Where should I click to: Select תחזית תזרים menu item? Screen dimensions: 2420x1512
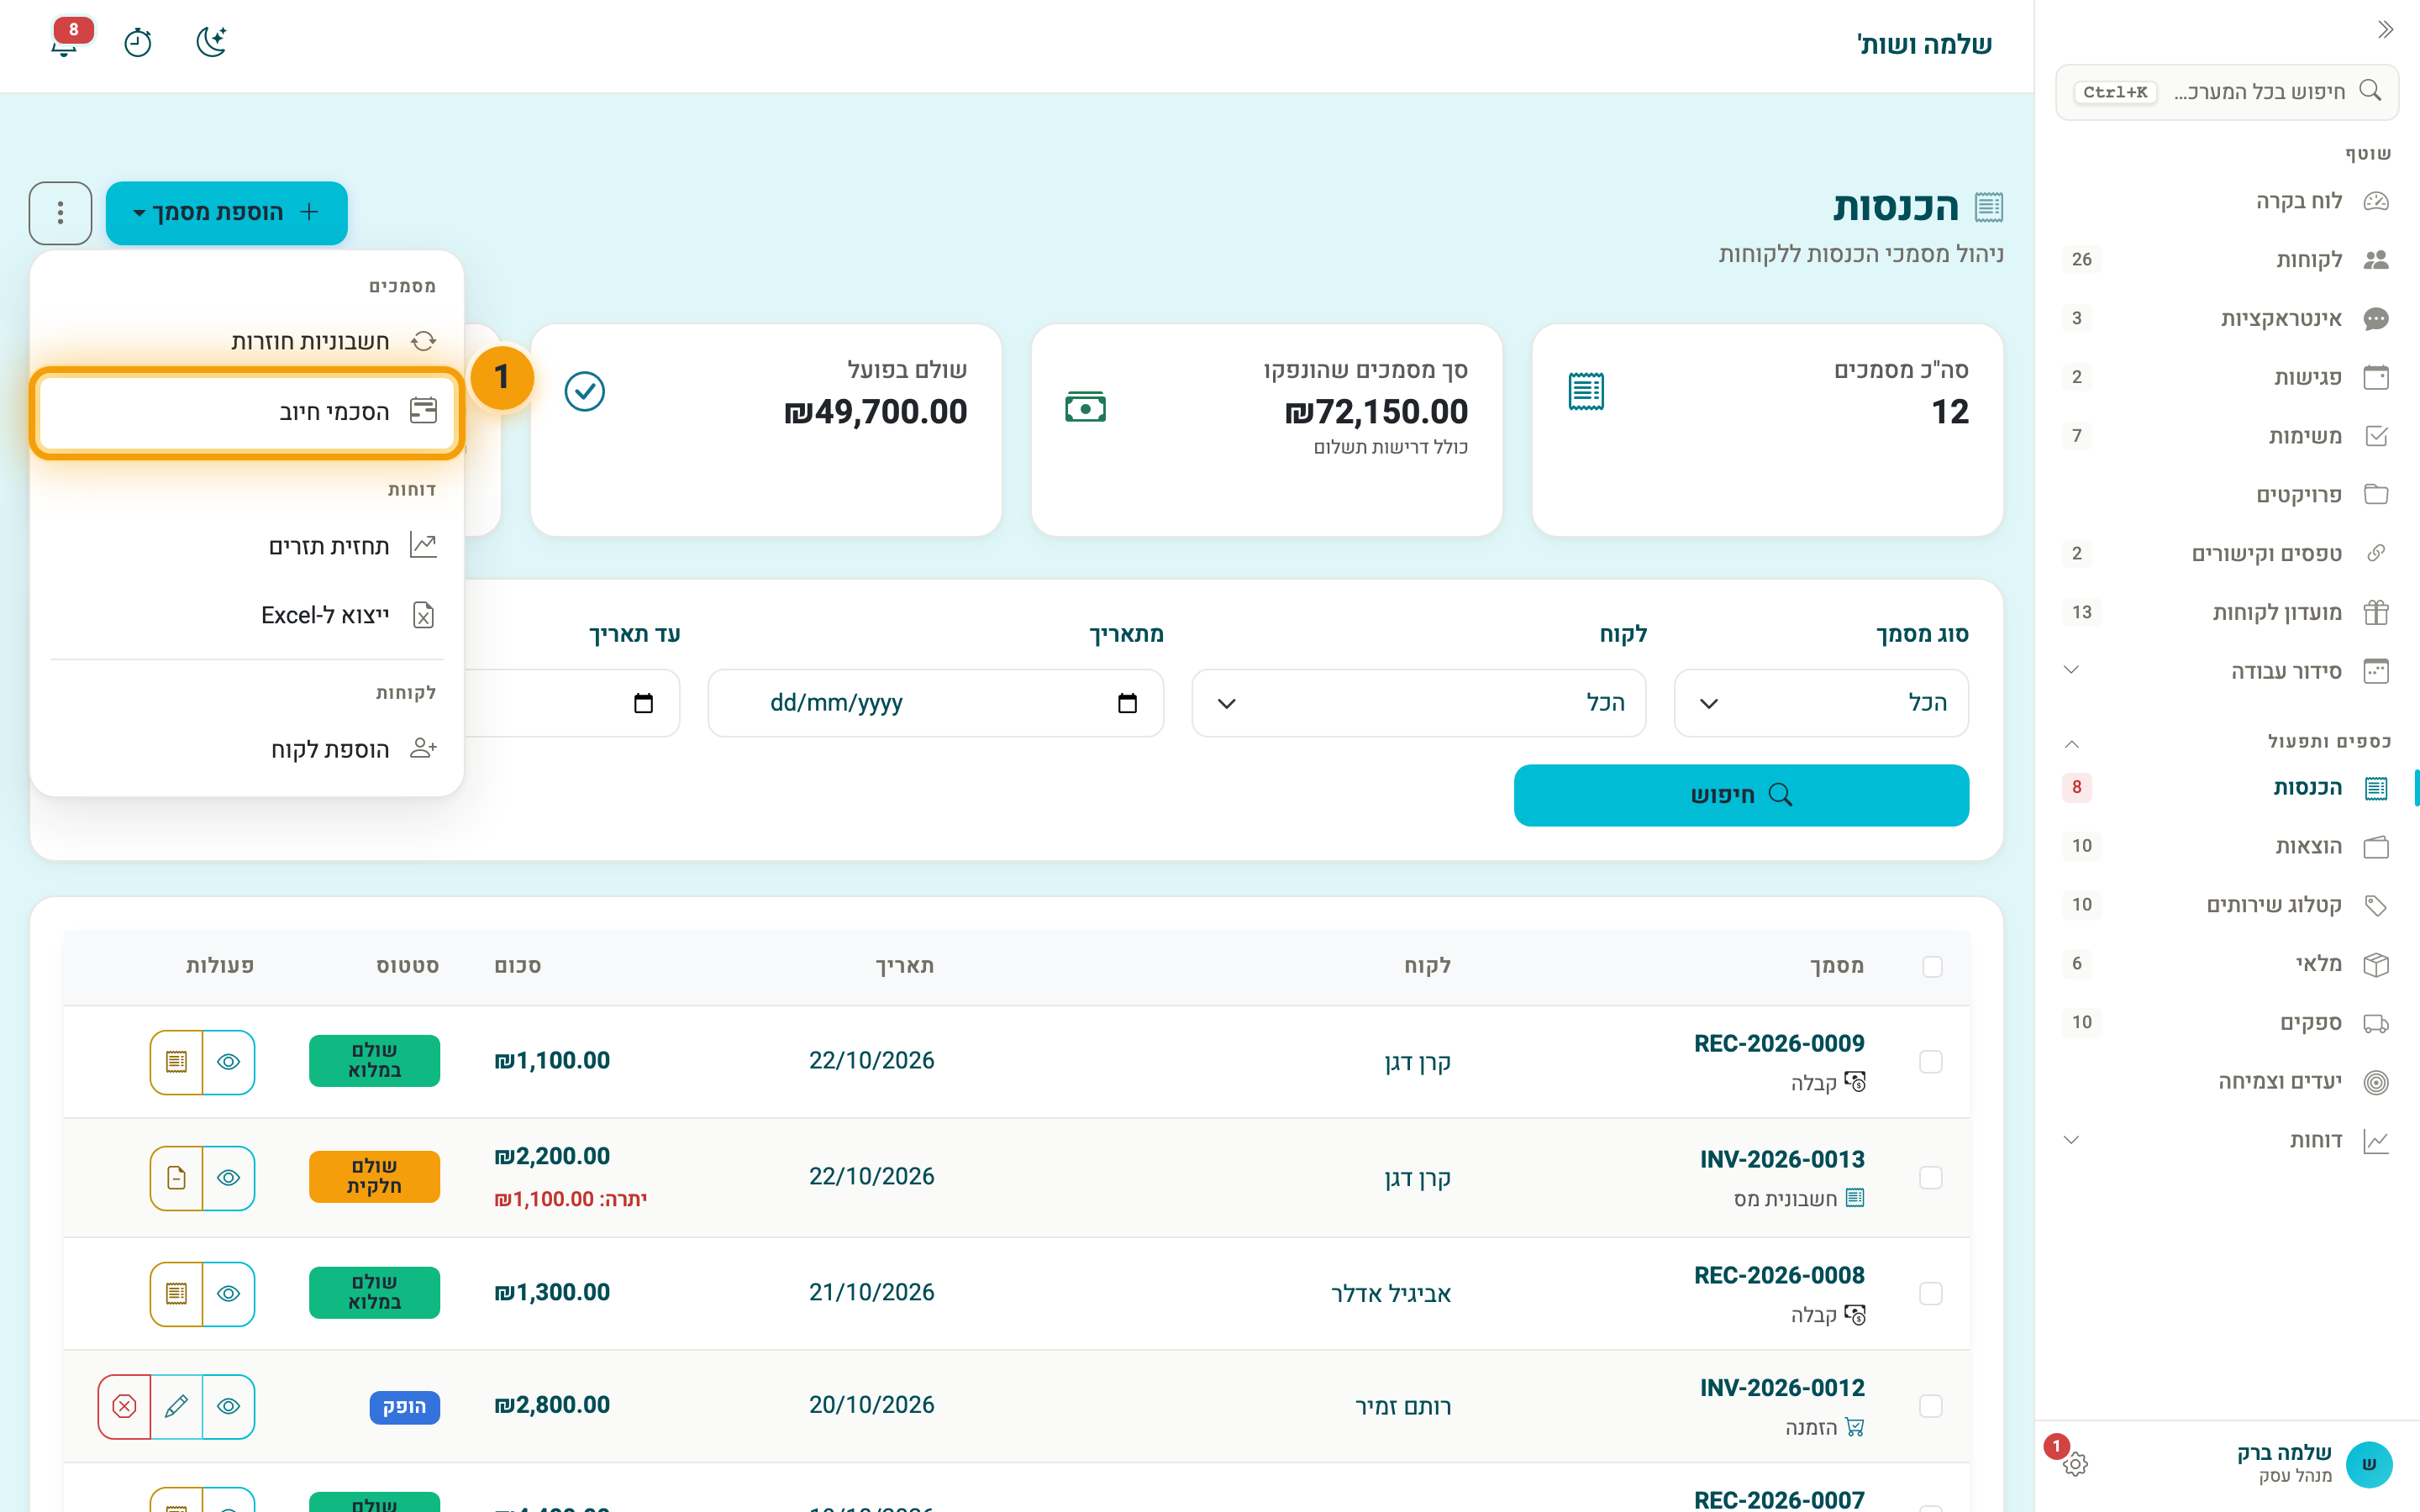coord(247,545)
